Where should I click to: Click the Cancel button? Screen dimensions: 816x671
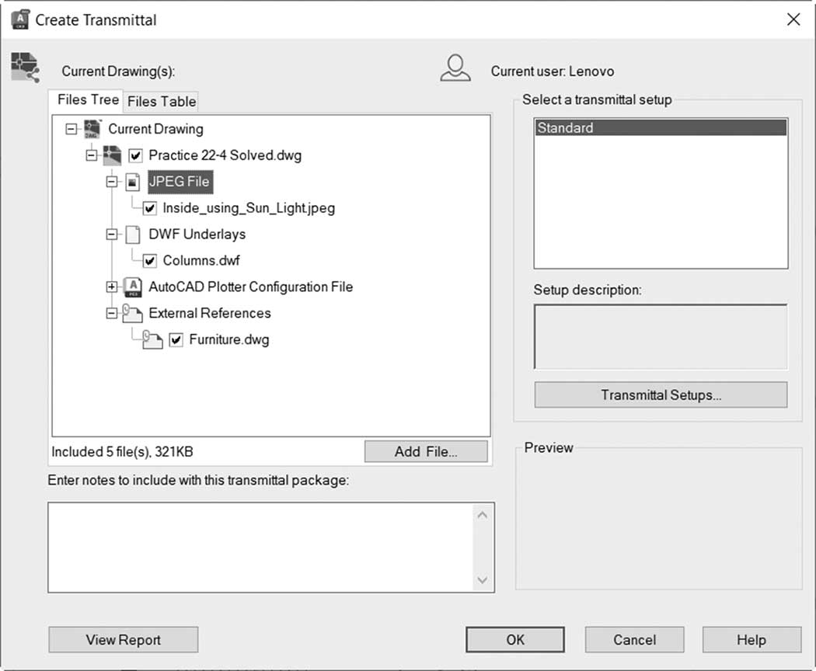click(x=634, y=639)
